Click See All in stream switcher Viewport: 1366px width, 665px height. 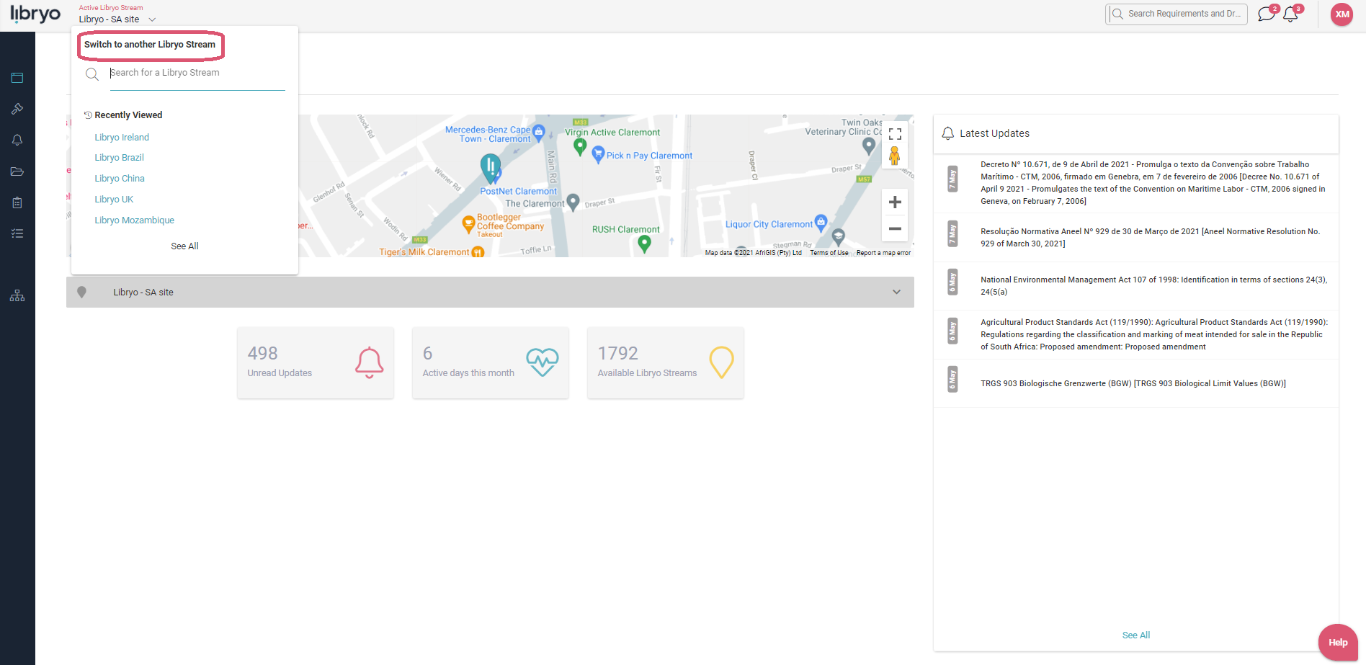tap(184, 246)
